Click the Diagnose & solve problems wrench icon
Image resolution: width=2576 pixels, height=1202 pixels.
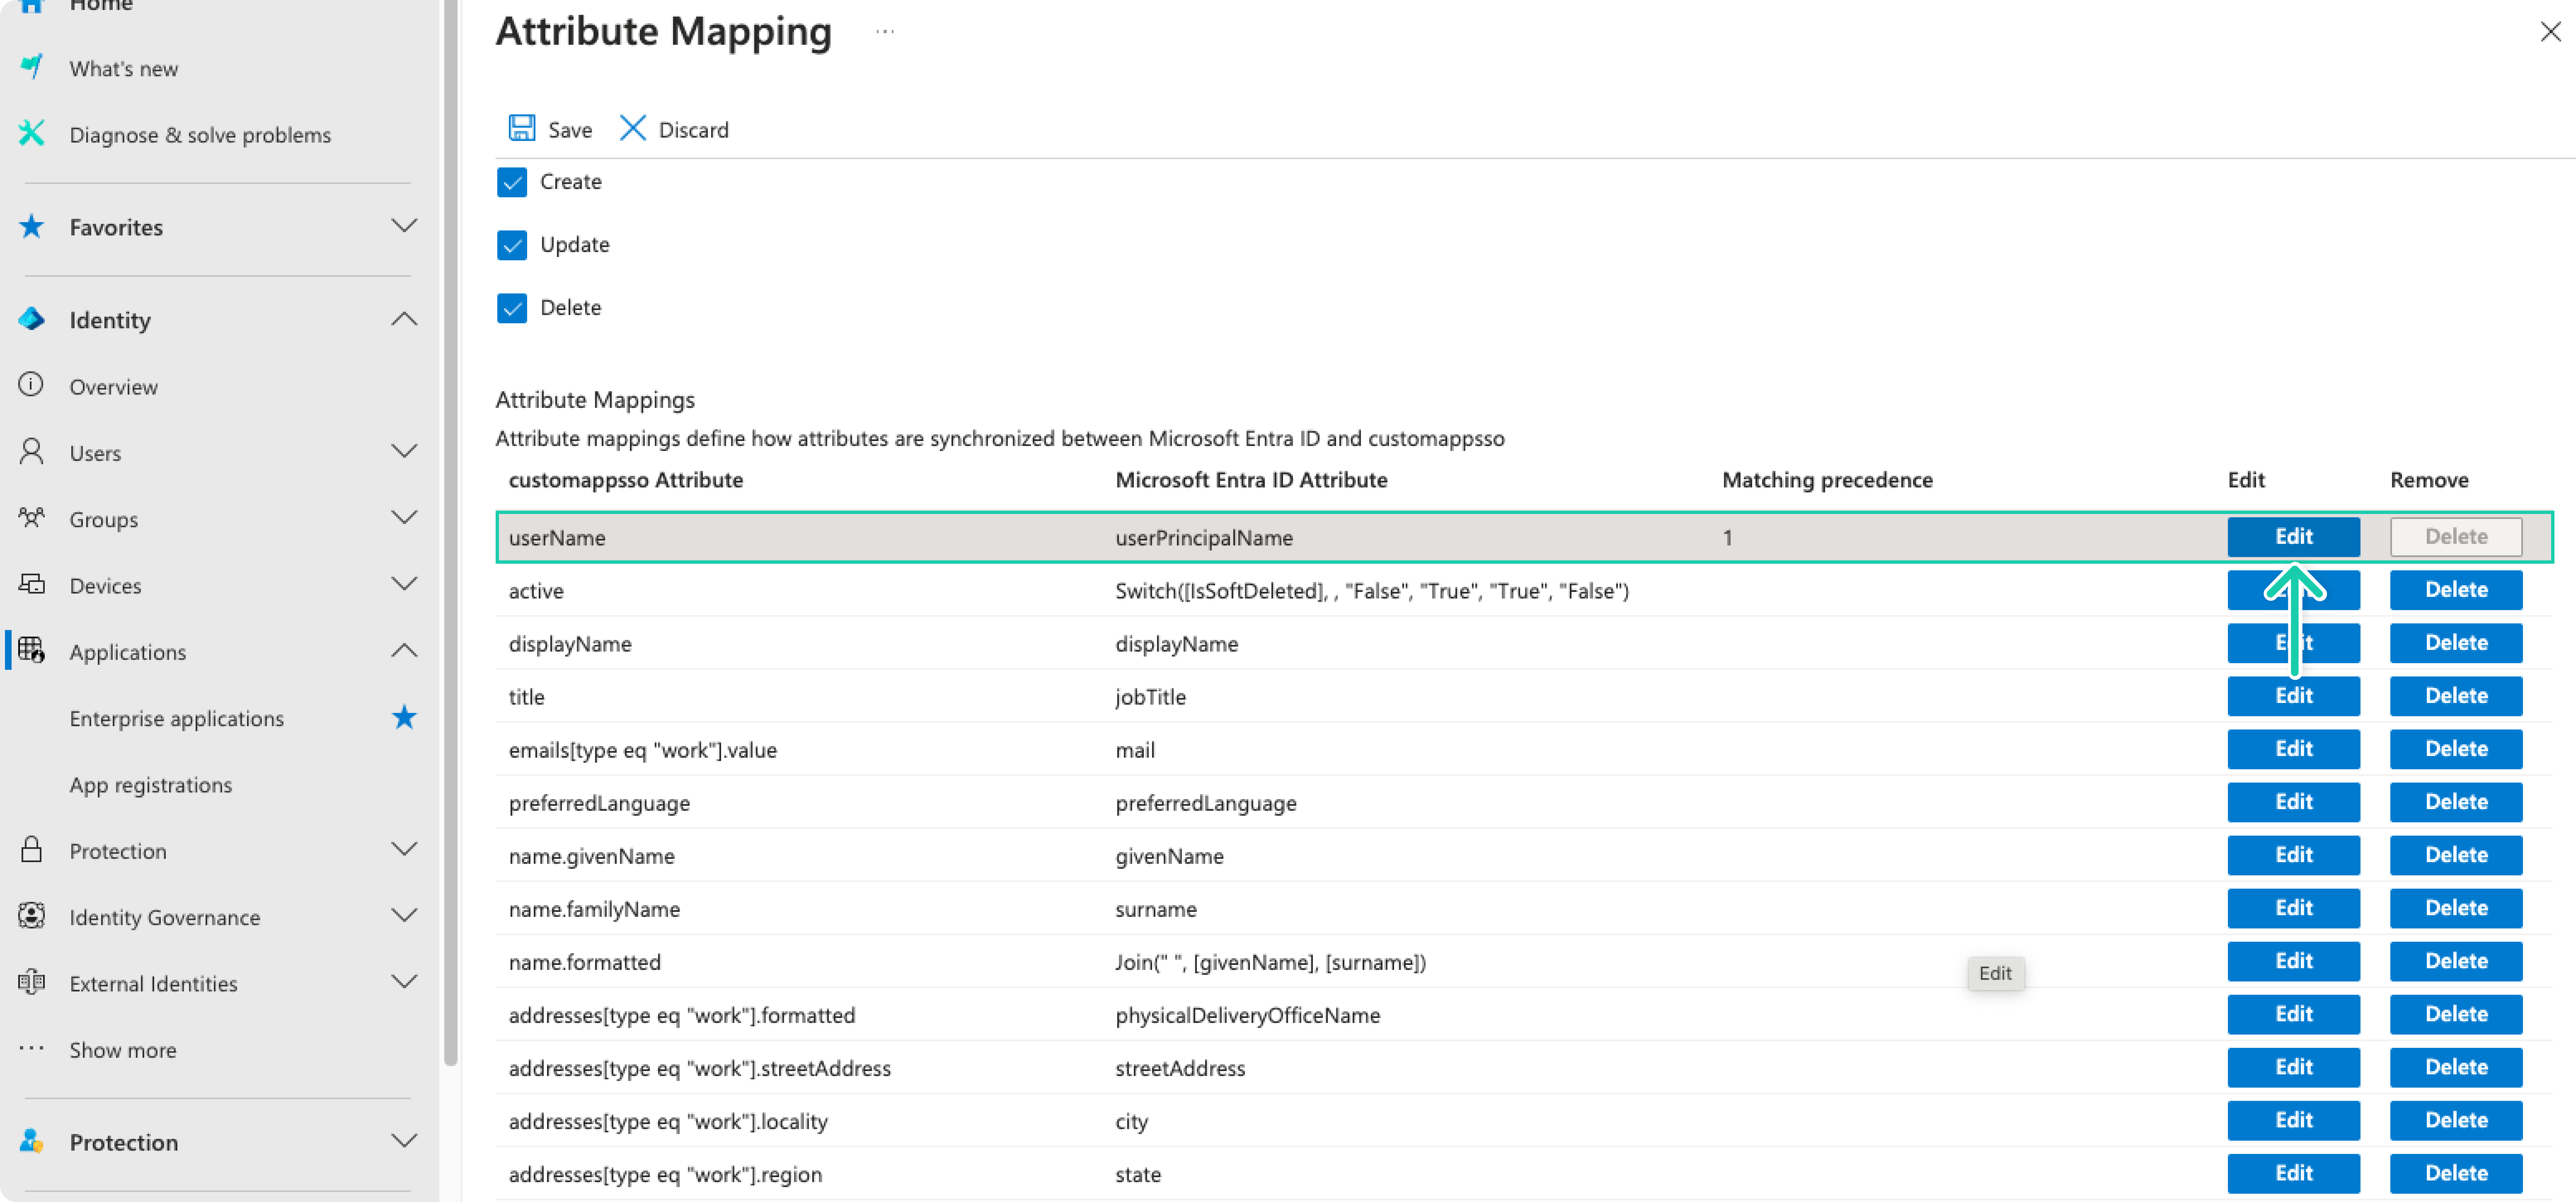(31, 133)
